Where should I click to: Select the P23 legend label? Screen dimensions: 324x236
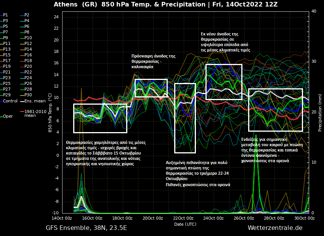(5, 78)
